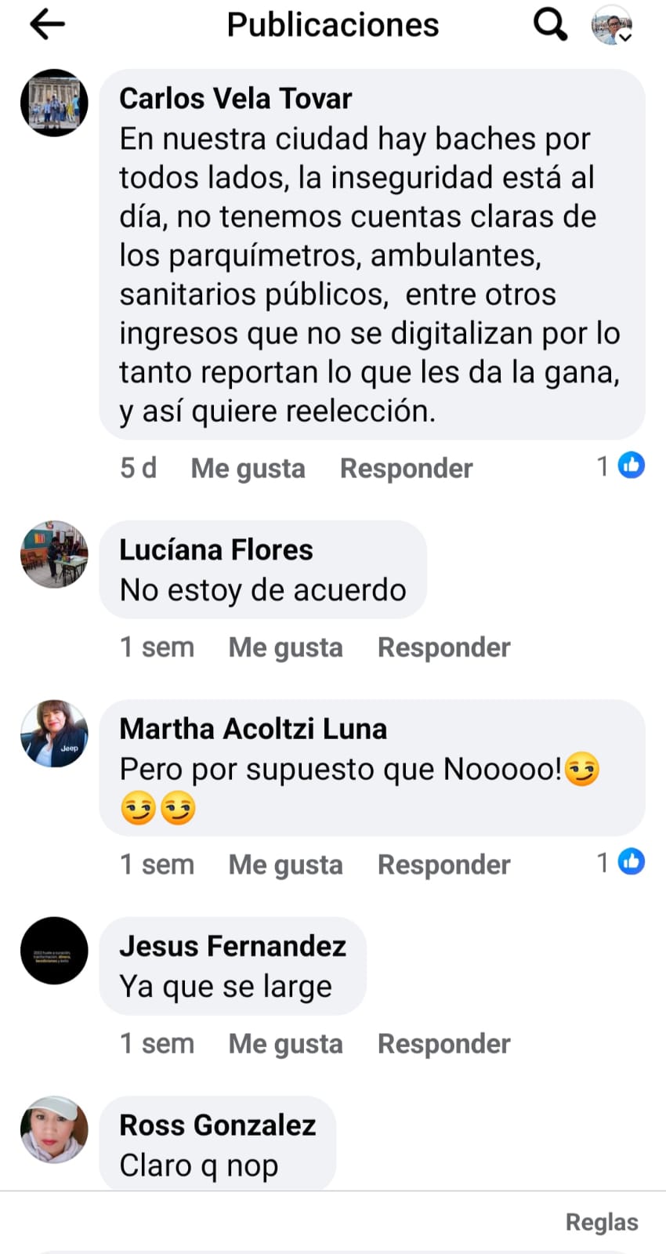Tap the back arrow icon
666x1254 pixels.
click(x=47, y=25)
